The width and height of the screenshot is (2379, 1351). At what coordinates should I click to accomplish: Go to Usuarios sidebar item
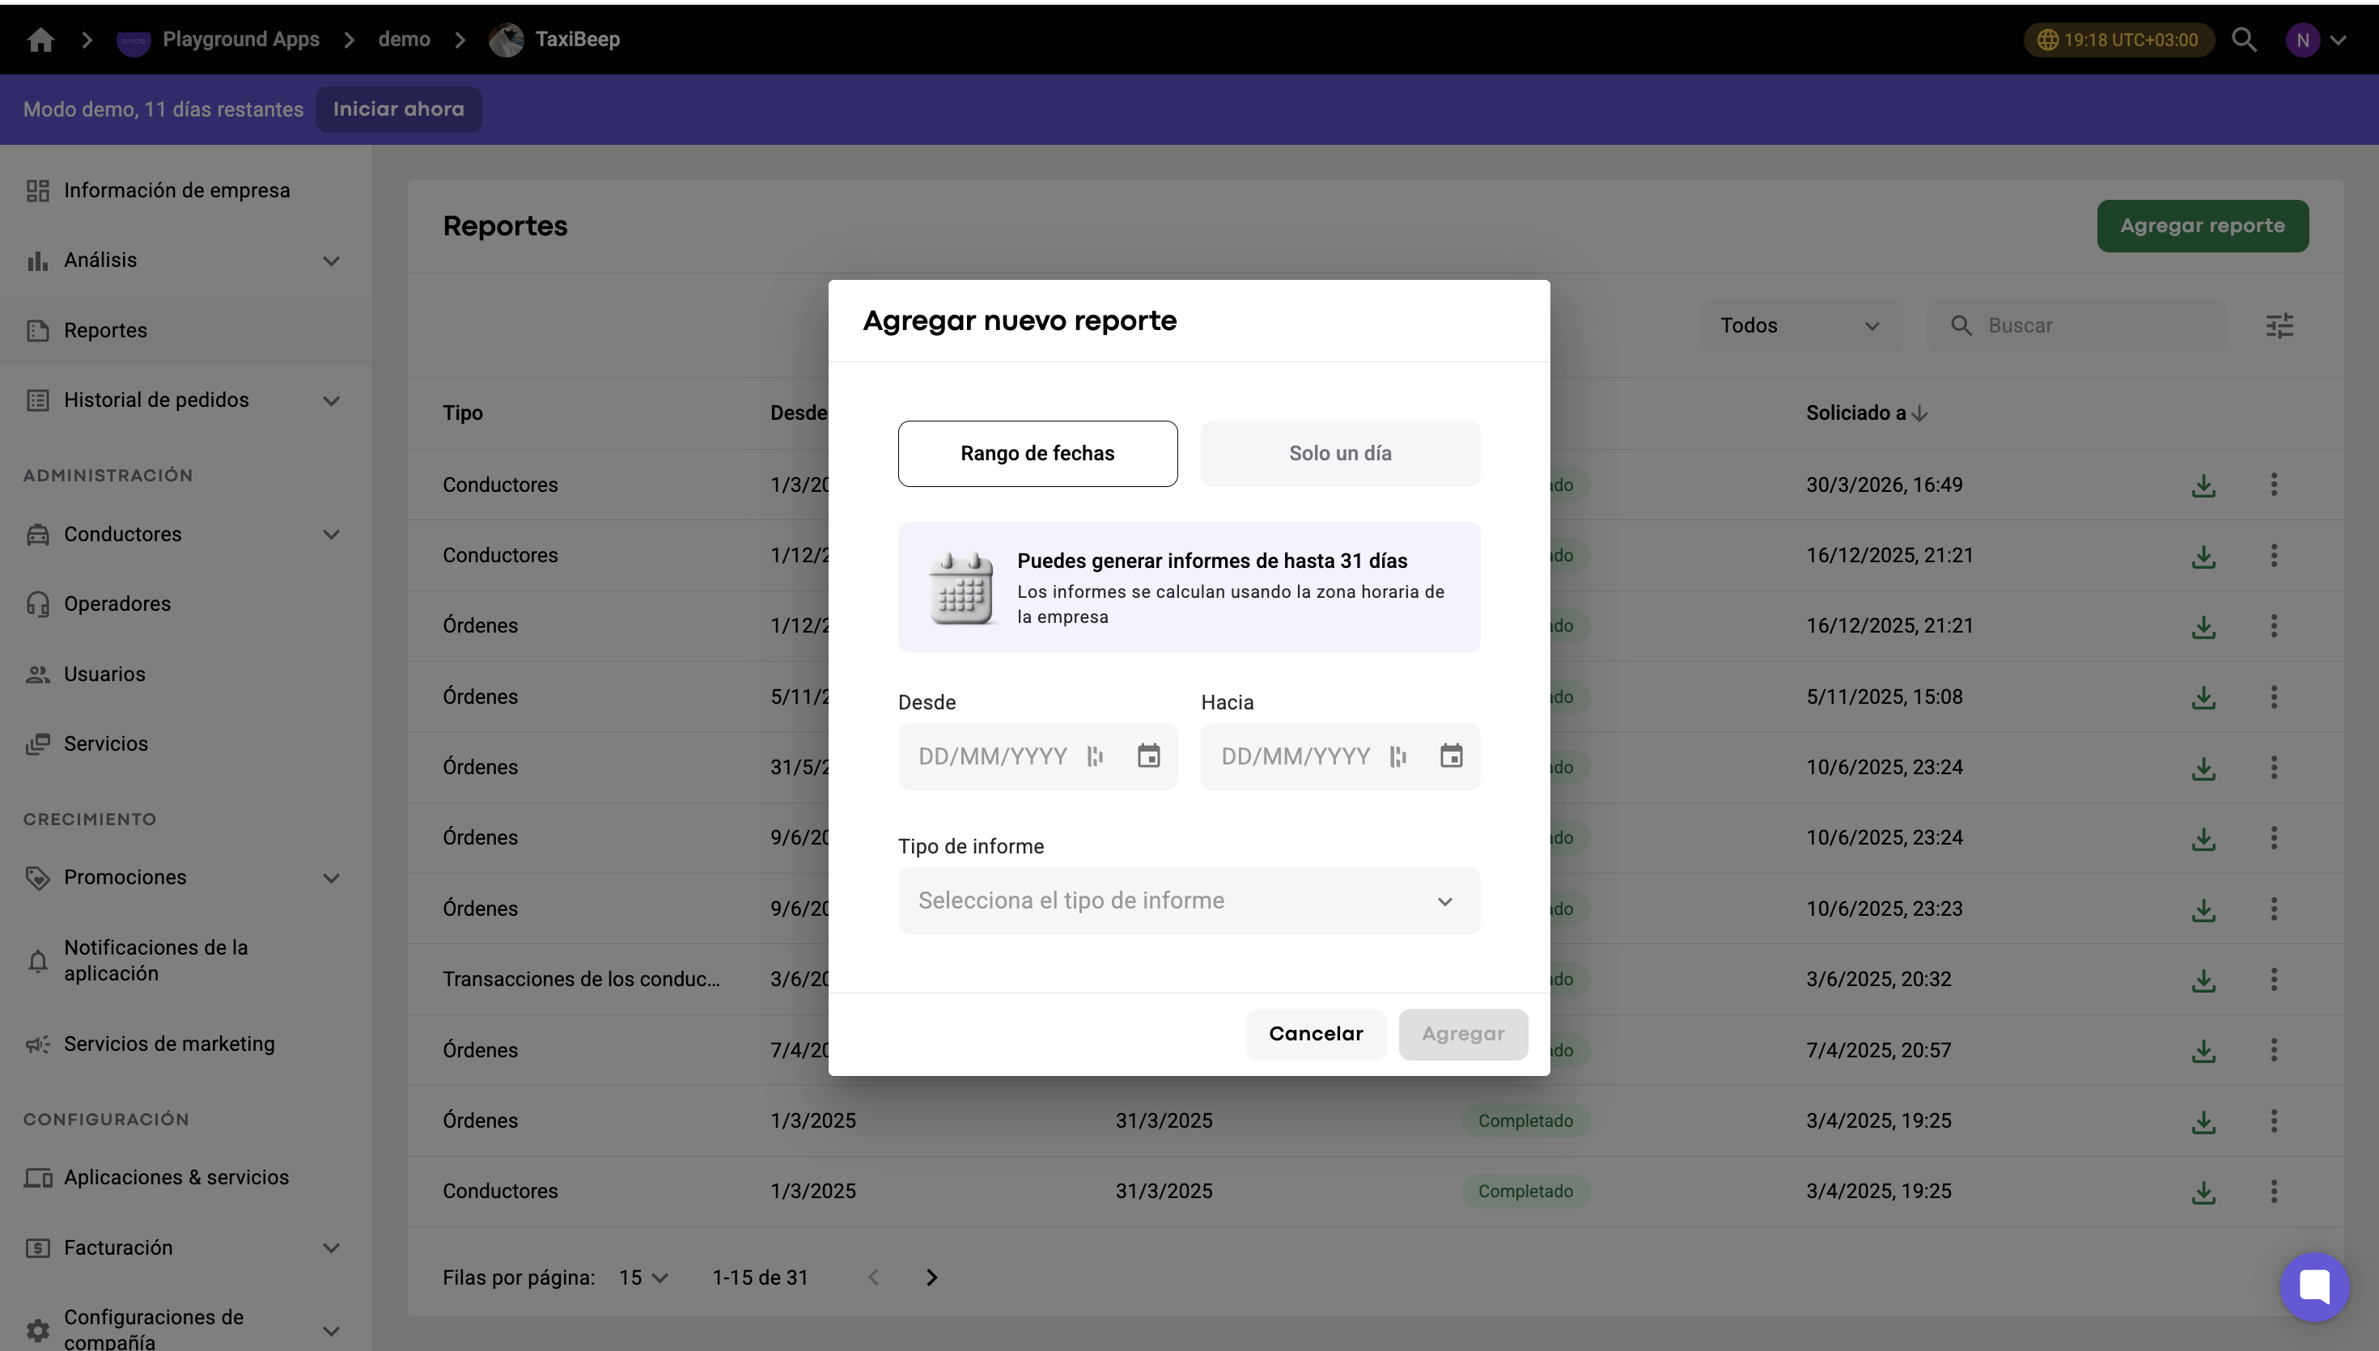[x=104, y=675]
